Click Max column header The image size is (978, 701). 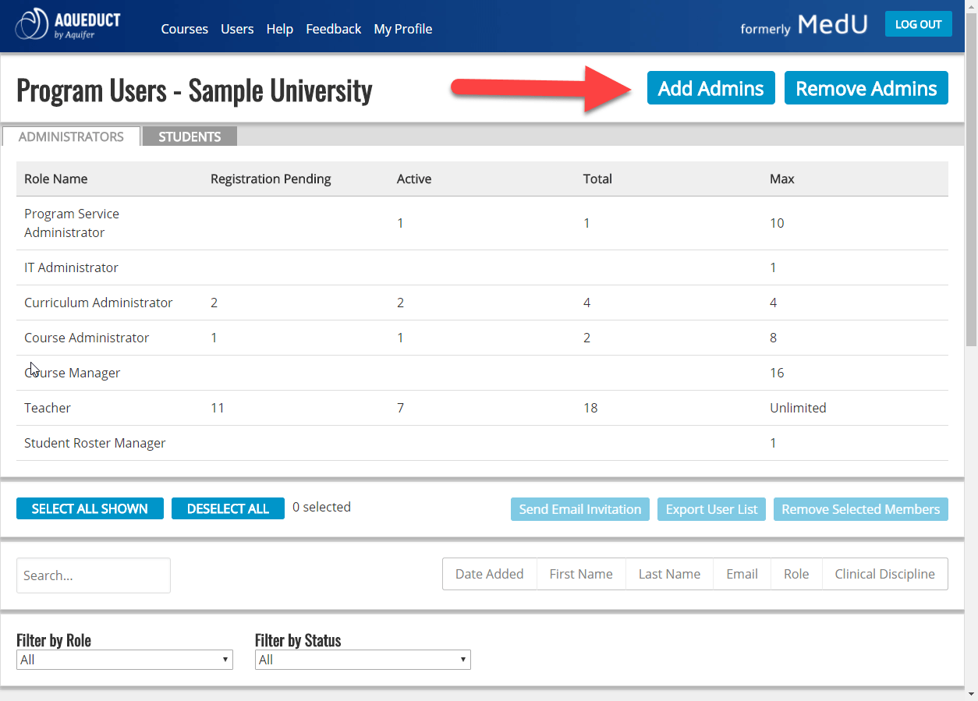pyautogui.click(x=781, y=179)
